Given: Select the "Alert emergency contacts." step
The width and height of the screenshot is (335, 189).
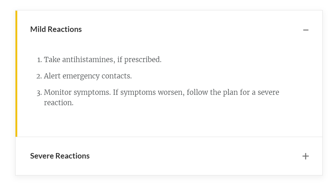Looking at the screenshot, I should 88,76.
